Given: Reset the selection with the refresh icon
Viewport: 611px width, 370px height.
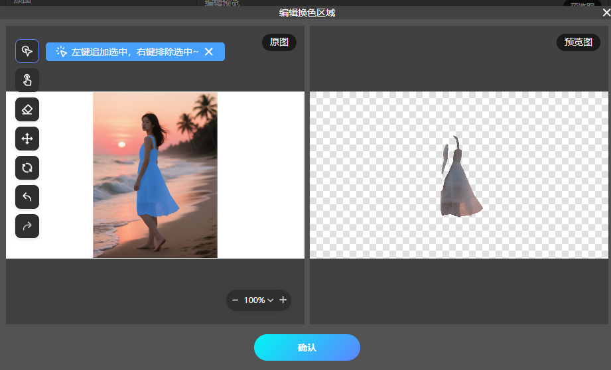Looking at the screenshot, I should tap(27, 168).
